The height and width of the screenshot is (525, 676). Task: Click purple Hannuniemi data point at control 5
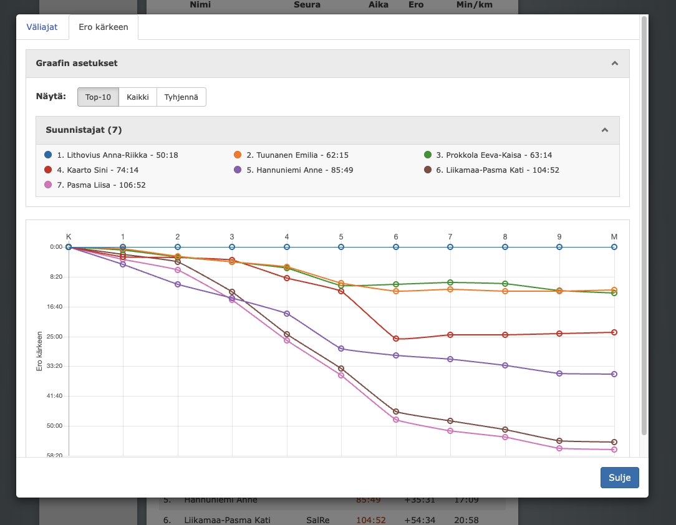(x=341, y=349)
